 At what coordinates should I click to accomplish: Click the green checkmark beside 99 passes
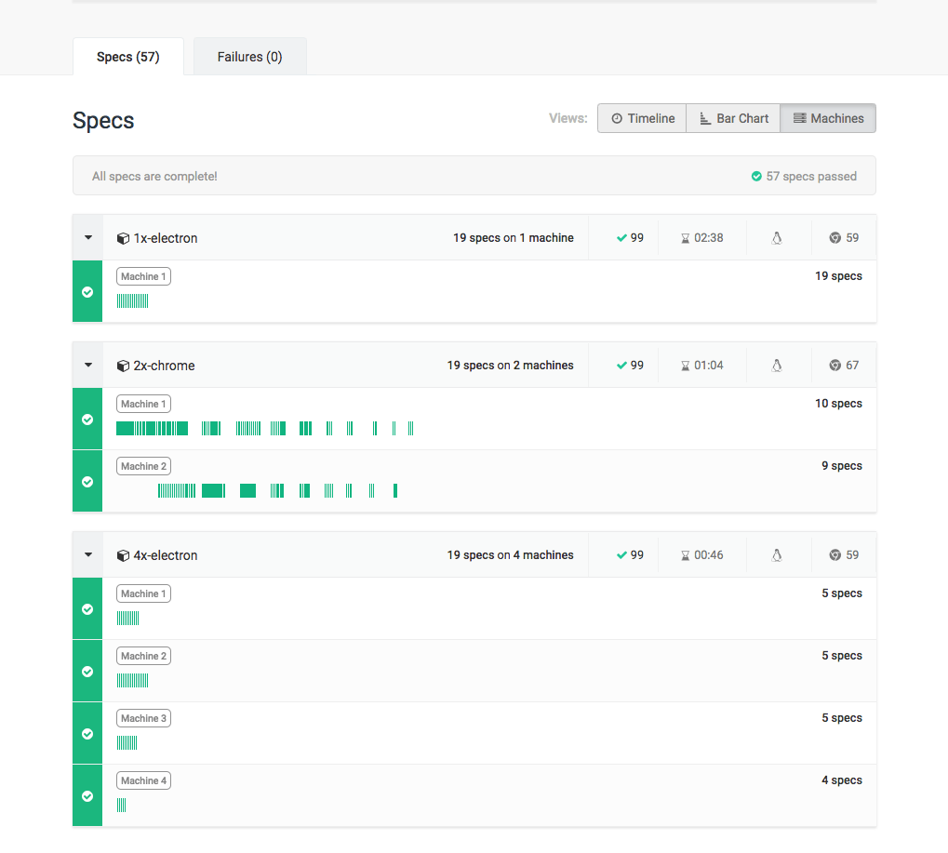[x=621, y=237]
